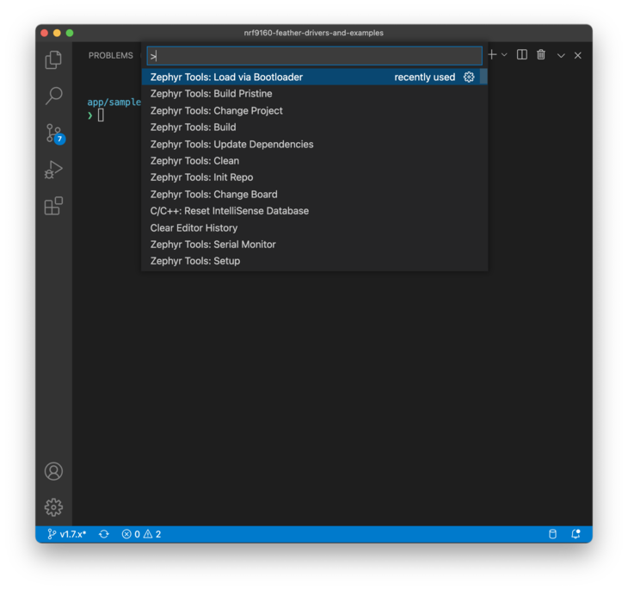The image size is (628, 590).
Task: Open the Accounts menu icon
Action: 53,471
